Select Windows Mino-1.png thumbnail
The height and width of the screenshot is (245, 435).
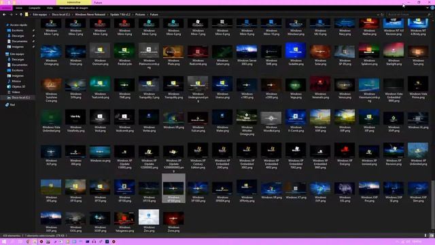[51, 27]
